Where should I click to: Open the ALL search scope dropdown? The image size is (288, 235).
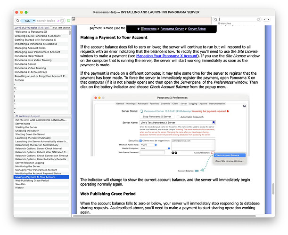coord(28,21)
